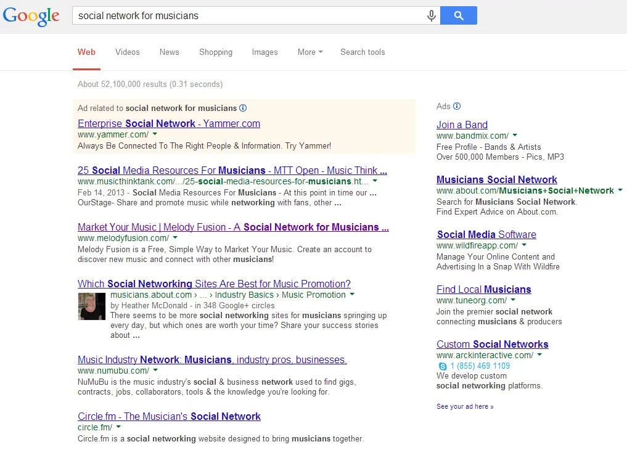The image size is (627, 455).
Task: Switch to the Videos tab
Action: point(128,52)
